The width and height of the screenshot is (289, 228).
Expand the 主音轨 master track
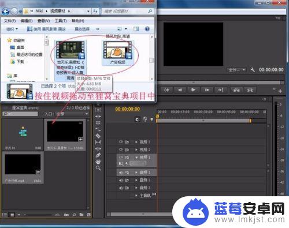tap(136, 196)
